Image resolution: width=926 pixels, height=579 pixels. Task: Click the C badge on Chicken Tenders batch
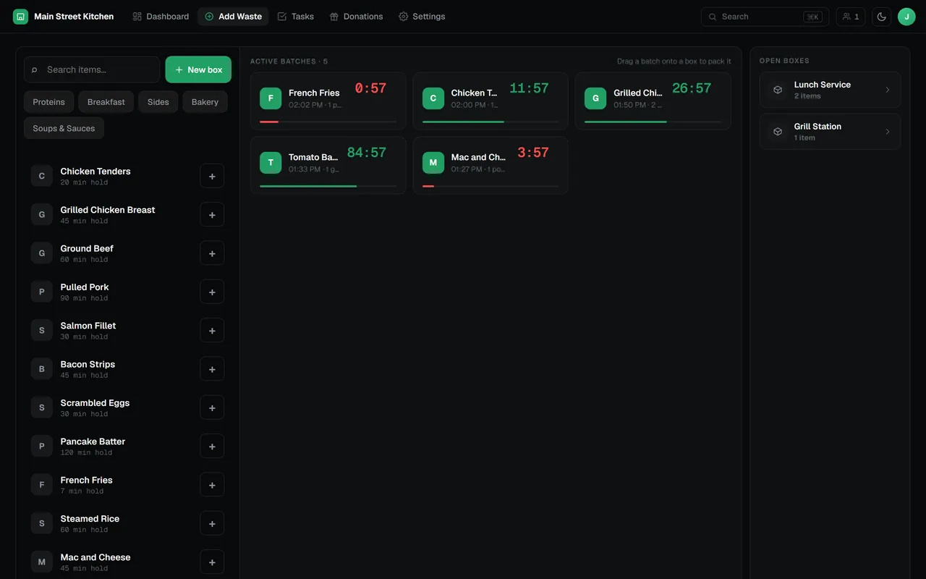click(433, 98)
